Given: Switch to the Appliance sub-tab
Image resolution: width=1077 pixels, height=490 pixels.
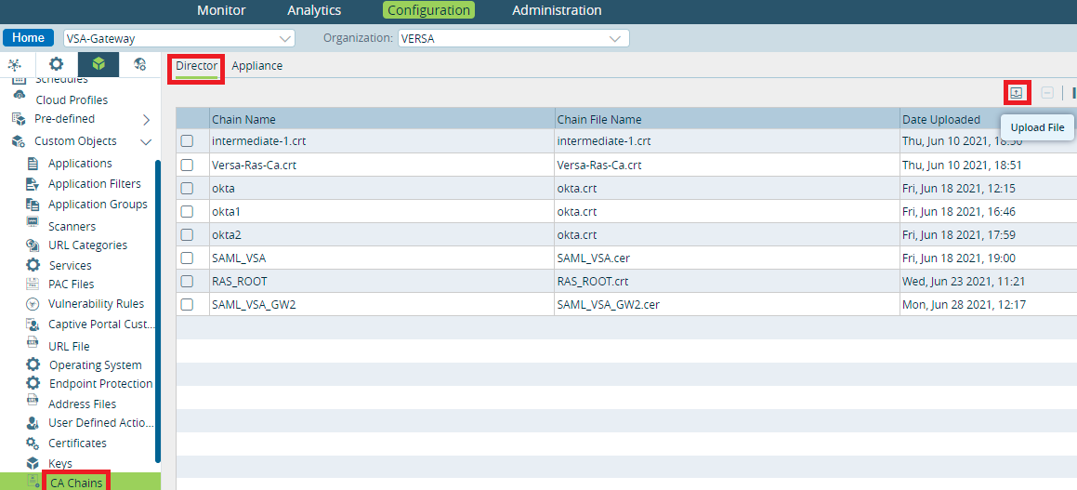Looking at the screenshot, I should click(256, 66).
